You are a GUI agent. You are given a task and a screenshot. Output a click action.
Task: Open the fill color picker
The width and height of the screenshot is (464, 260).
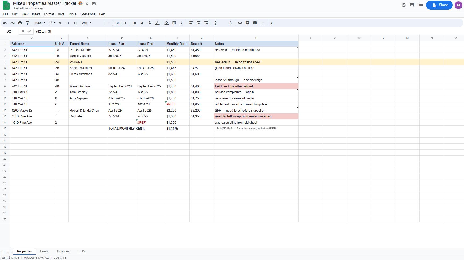167,23
